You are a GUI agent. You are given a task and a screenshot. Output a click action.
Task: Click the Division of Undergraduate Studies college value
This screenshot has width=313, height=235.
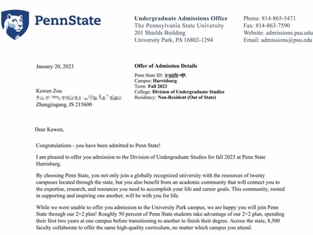(188, 91)
